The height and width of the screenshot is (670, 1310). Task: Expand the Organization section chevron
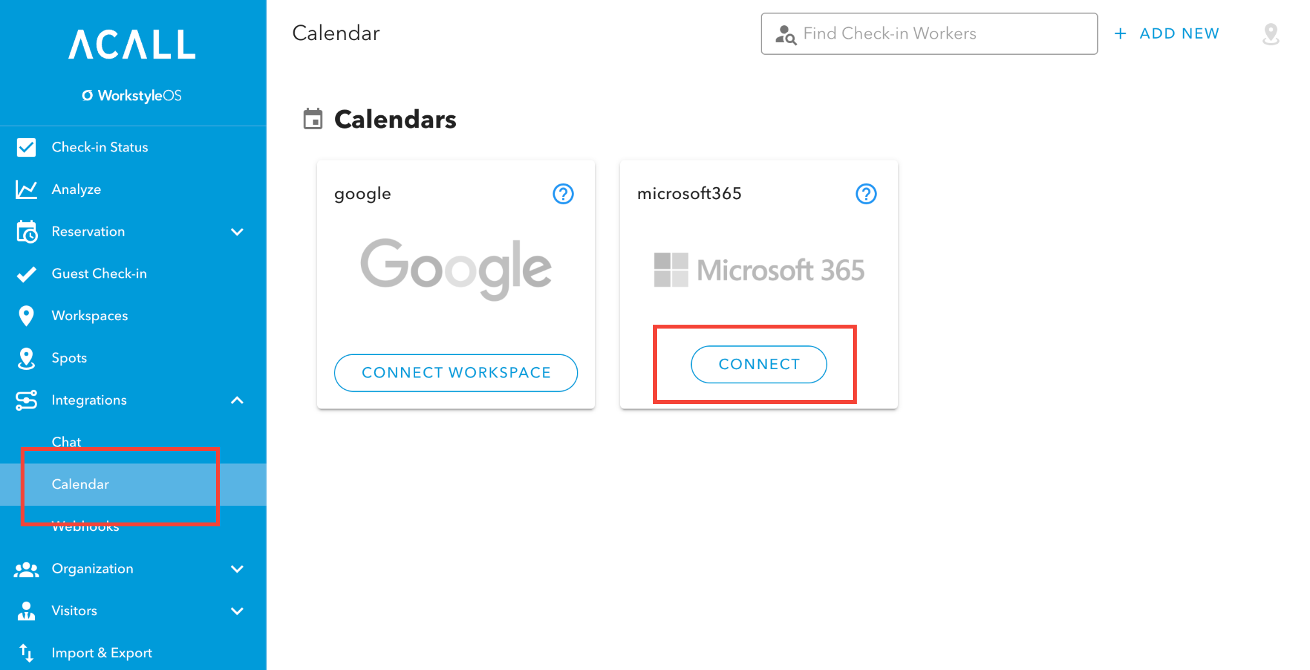pos(237,569)
